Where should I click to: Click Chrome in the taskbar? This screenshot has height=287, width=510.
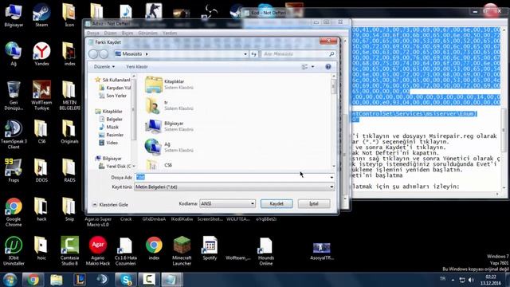coord(33,280)
